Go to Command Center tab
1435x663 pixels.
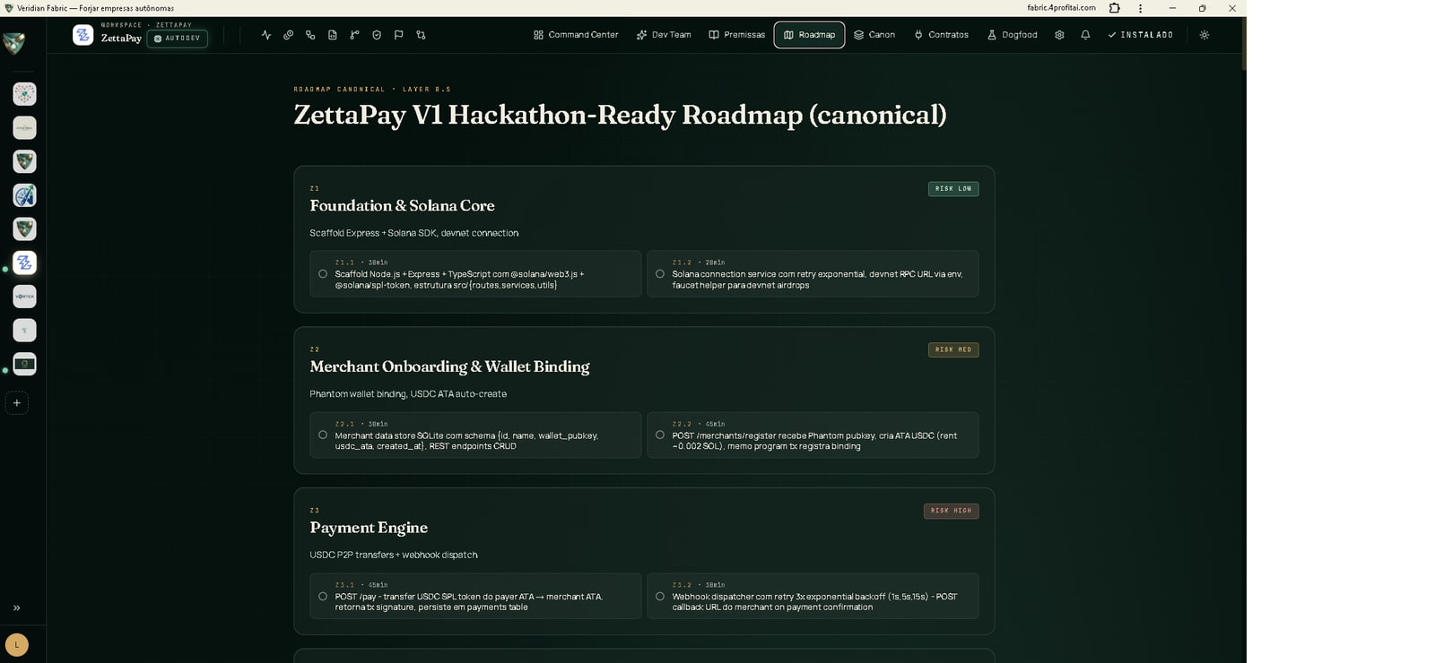point(576,35)
